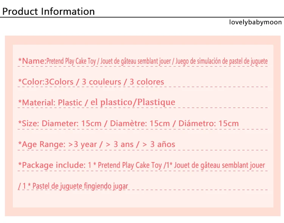Click 'Pastel de juguete fingiendo jugar' line
The height and width of the screenshot is (223, 284).
pos(80,186)
